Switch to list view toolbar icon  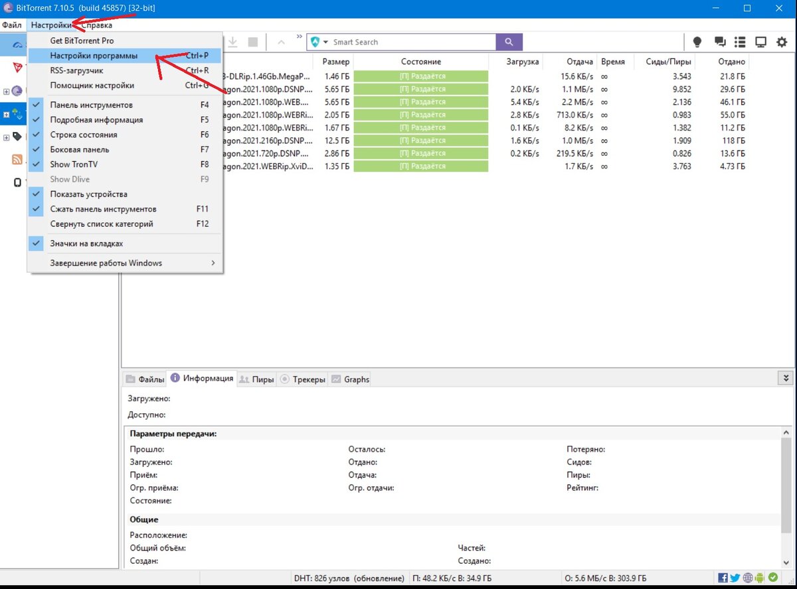pos(741,42)
